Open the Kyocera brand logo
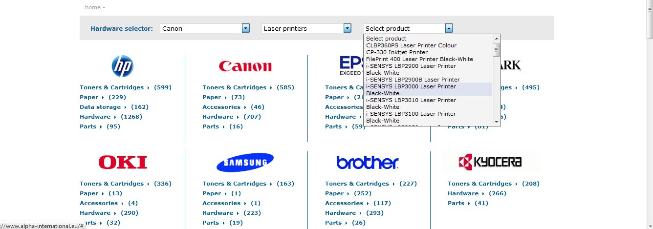The width and height of the screenshot is (653, 229). 491,162
